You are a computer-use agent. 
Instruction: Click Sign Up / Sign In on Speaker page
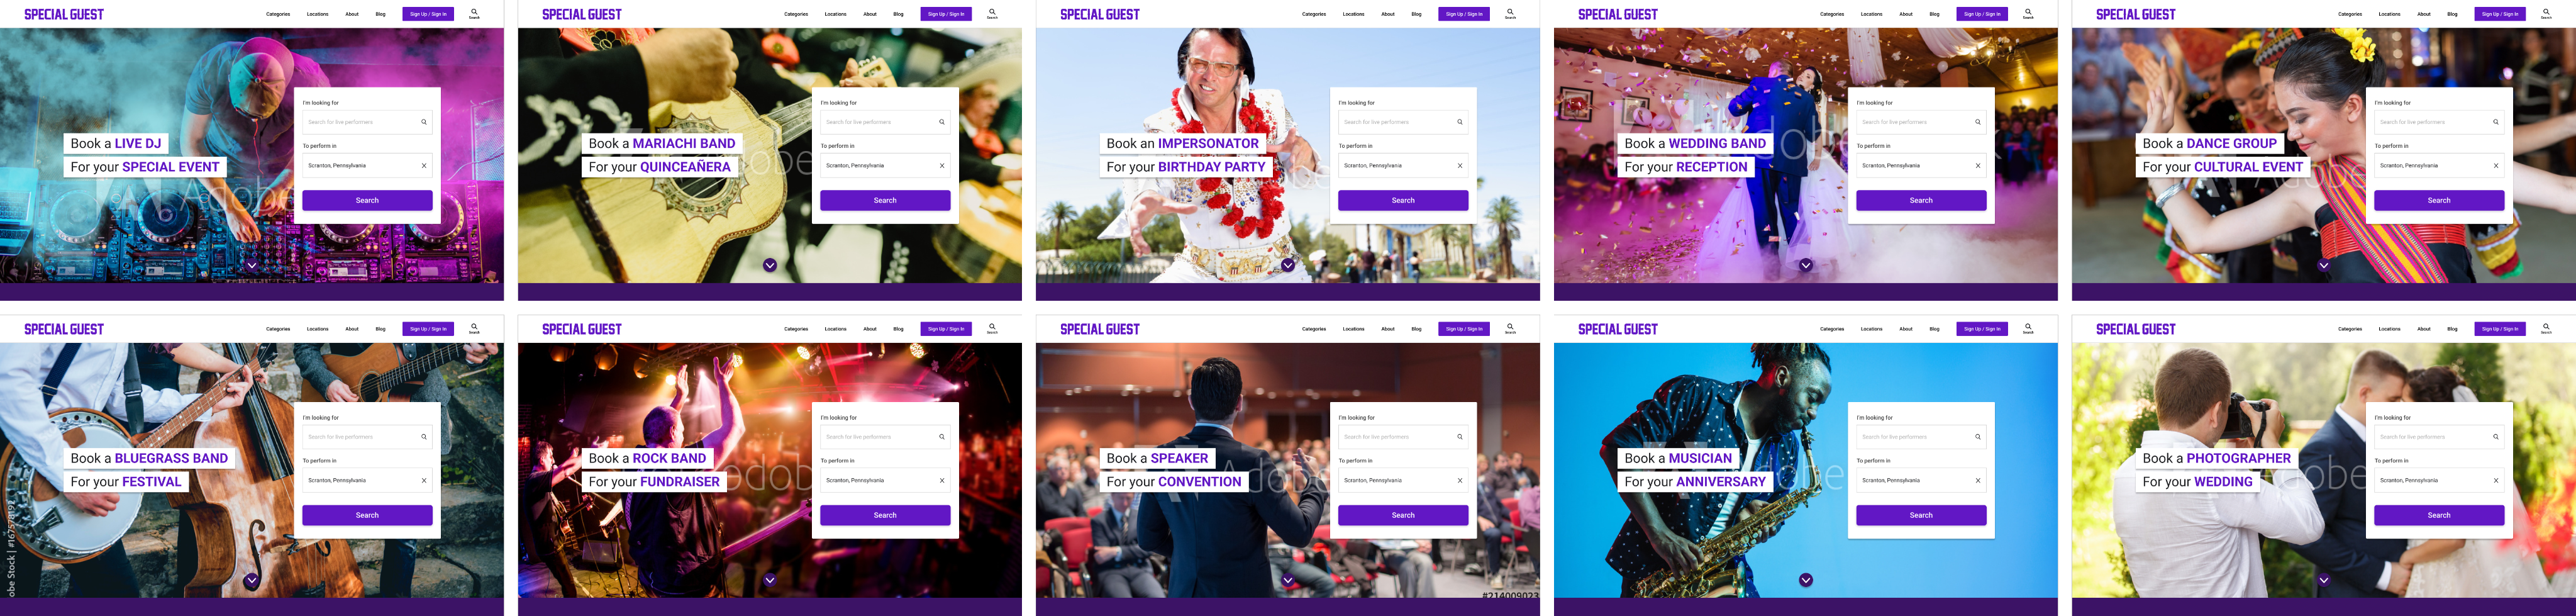[x=1464, y=329]
